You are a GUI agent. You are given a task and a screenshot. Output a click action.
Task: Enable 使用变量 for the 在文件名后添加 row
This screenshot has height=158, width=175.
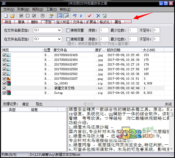(x=68, y=39)
